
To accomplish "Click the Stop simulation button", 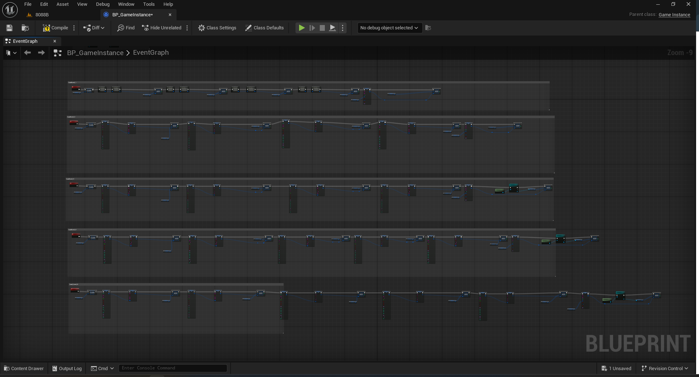I will tap(322, 28).
